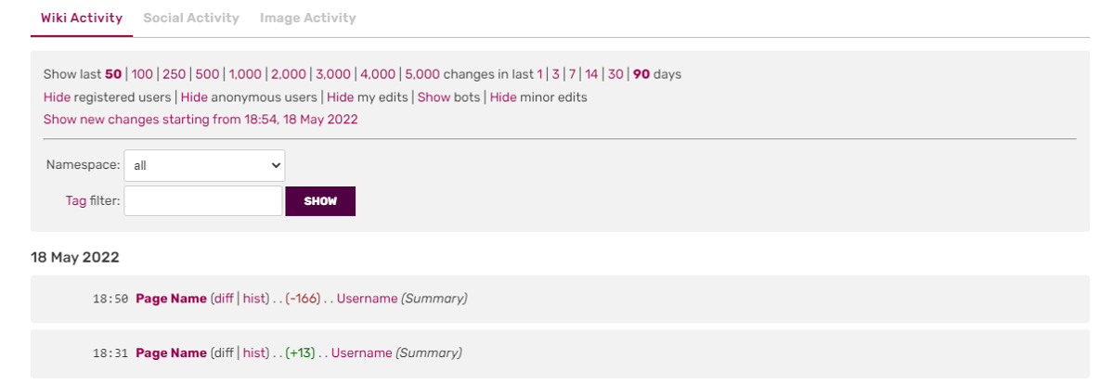Show last 100 changes

(142, 74)
